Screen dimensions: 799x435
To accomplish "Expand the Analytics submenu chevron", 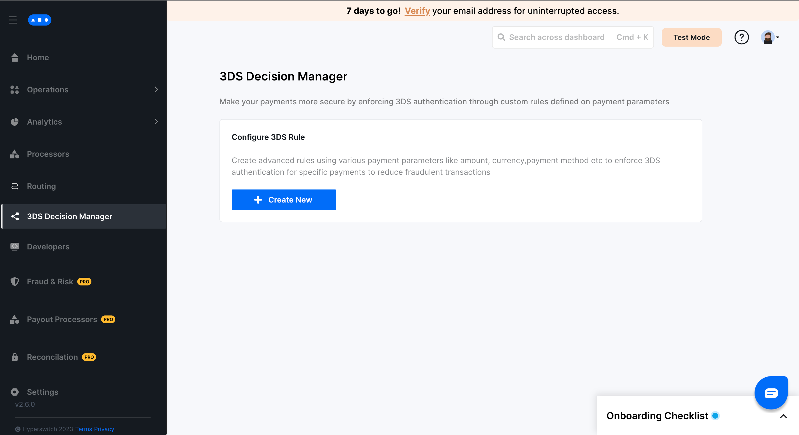I will 156,122.
